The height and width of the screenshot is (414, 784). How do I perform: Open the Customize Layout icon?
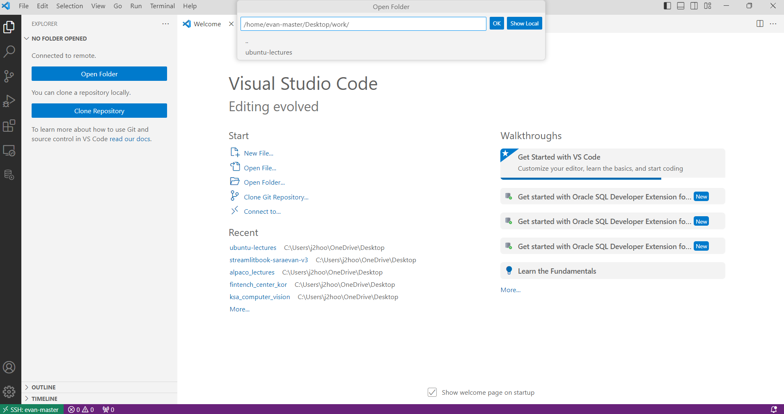708,6
